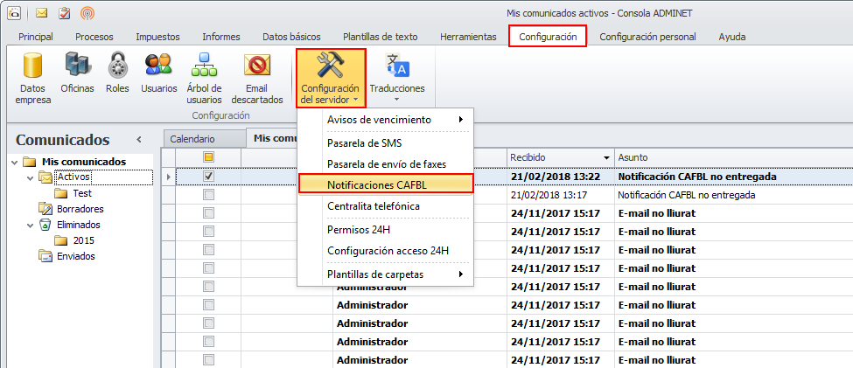Image resolution: width=853 pixels, height=368 pixels.
Task: Open Traducciones dropdown button
Action: click(397, 79)
